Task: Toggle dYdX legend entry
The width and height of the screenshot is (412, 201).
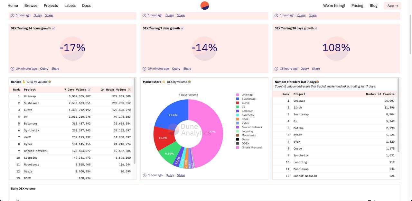Action: point(243,119)
